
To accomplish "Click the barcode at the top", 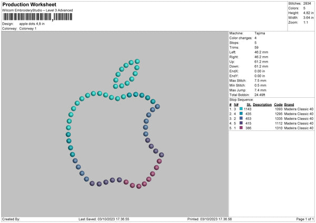I will tap(37, 17).
